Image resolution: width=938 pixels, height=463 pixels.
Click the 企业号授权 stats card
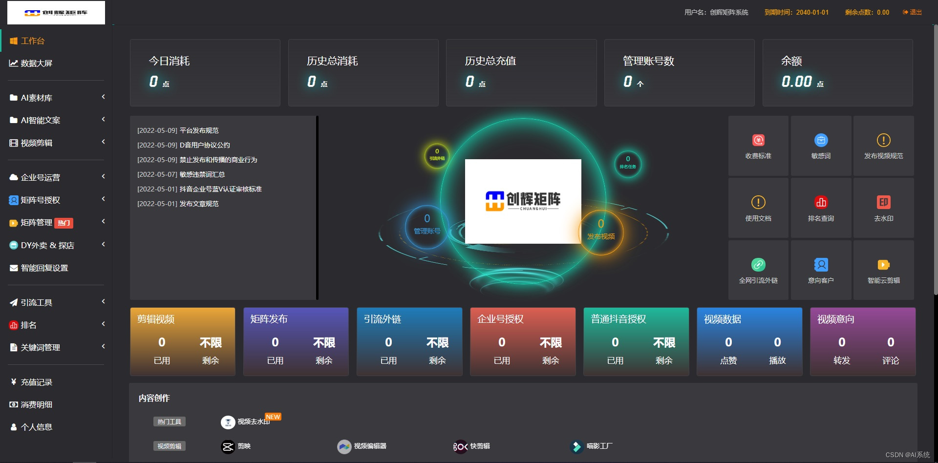click(x=523, y=341)
